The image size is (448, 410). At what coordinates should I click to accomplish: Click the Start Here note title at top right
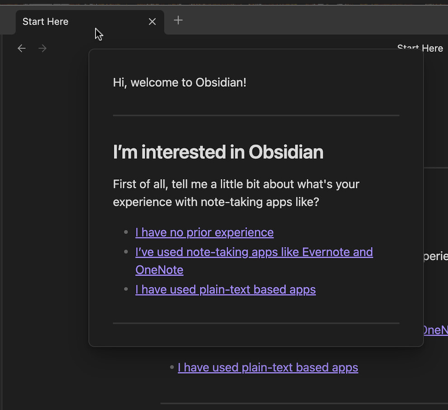(x=419, y=48)
